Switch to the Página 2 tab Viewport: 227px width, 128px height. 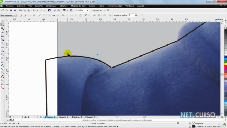pos(63,117)
